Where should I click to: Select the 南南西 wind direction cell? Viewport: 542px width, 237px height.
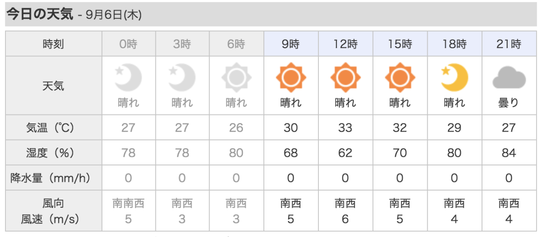coord(128,204)
